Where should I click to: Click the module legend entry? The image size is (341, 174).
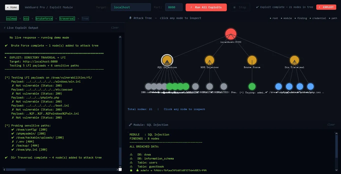[286, 18]
